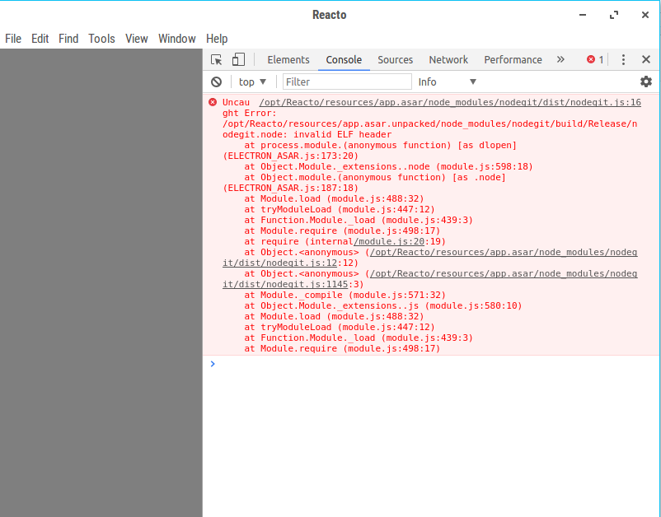The width and height of the screenshot is (661, 517).
Task: Open the top execution context dropdown
Action: (x=252, y=82)
